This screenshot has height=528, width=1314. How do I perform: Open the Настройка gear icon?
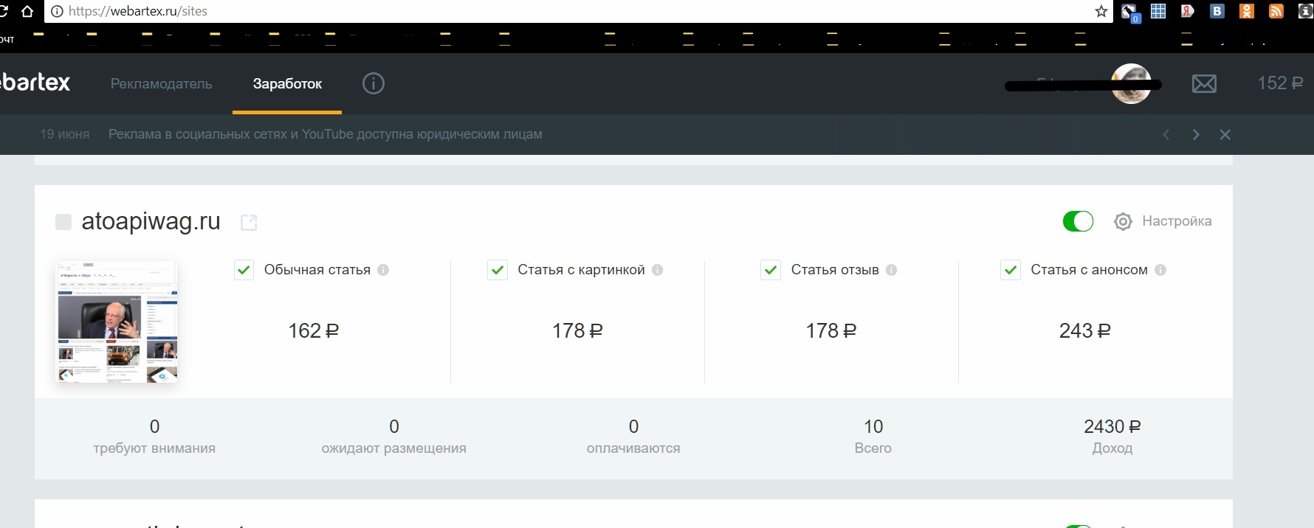click(1123, 221)
